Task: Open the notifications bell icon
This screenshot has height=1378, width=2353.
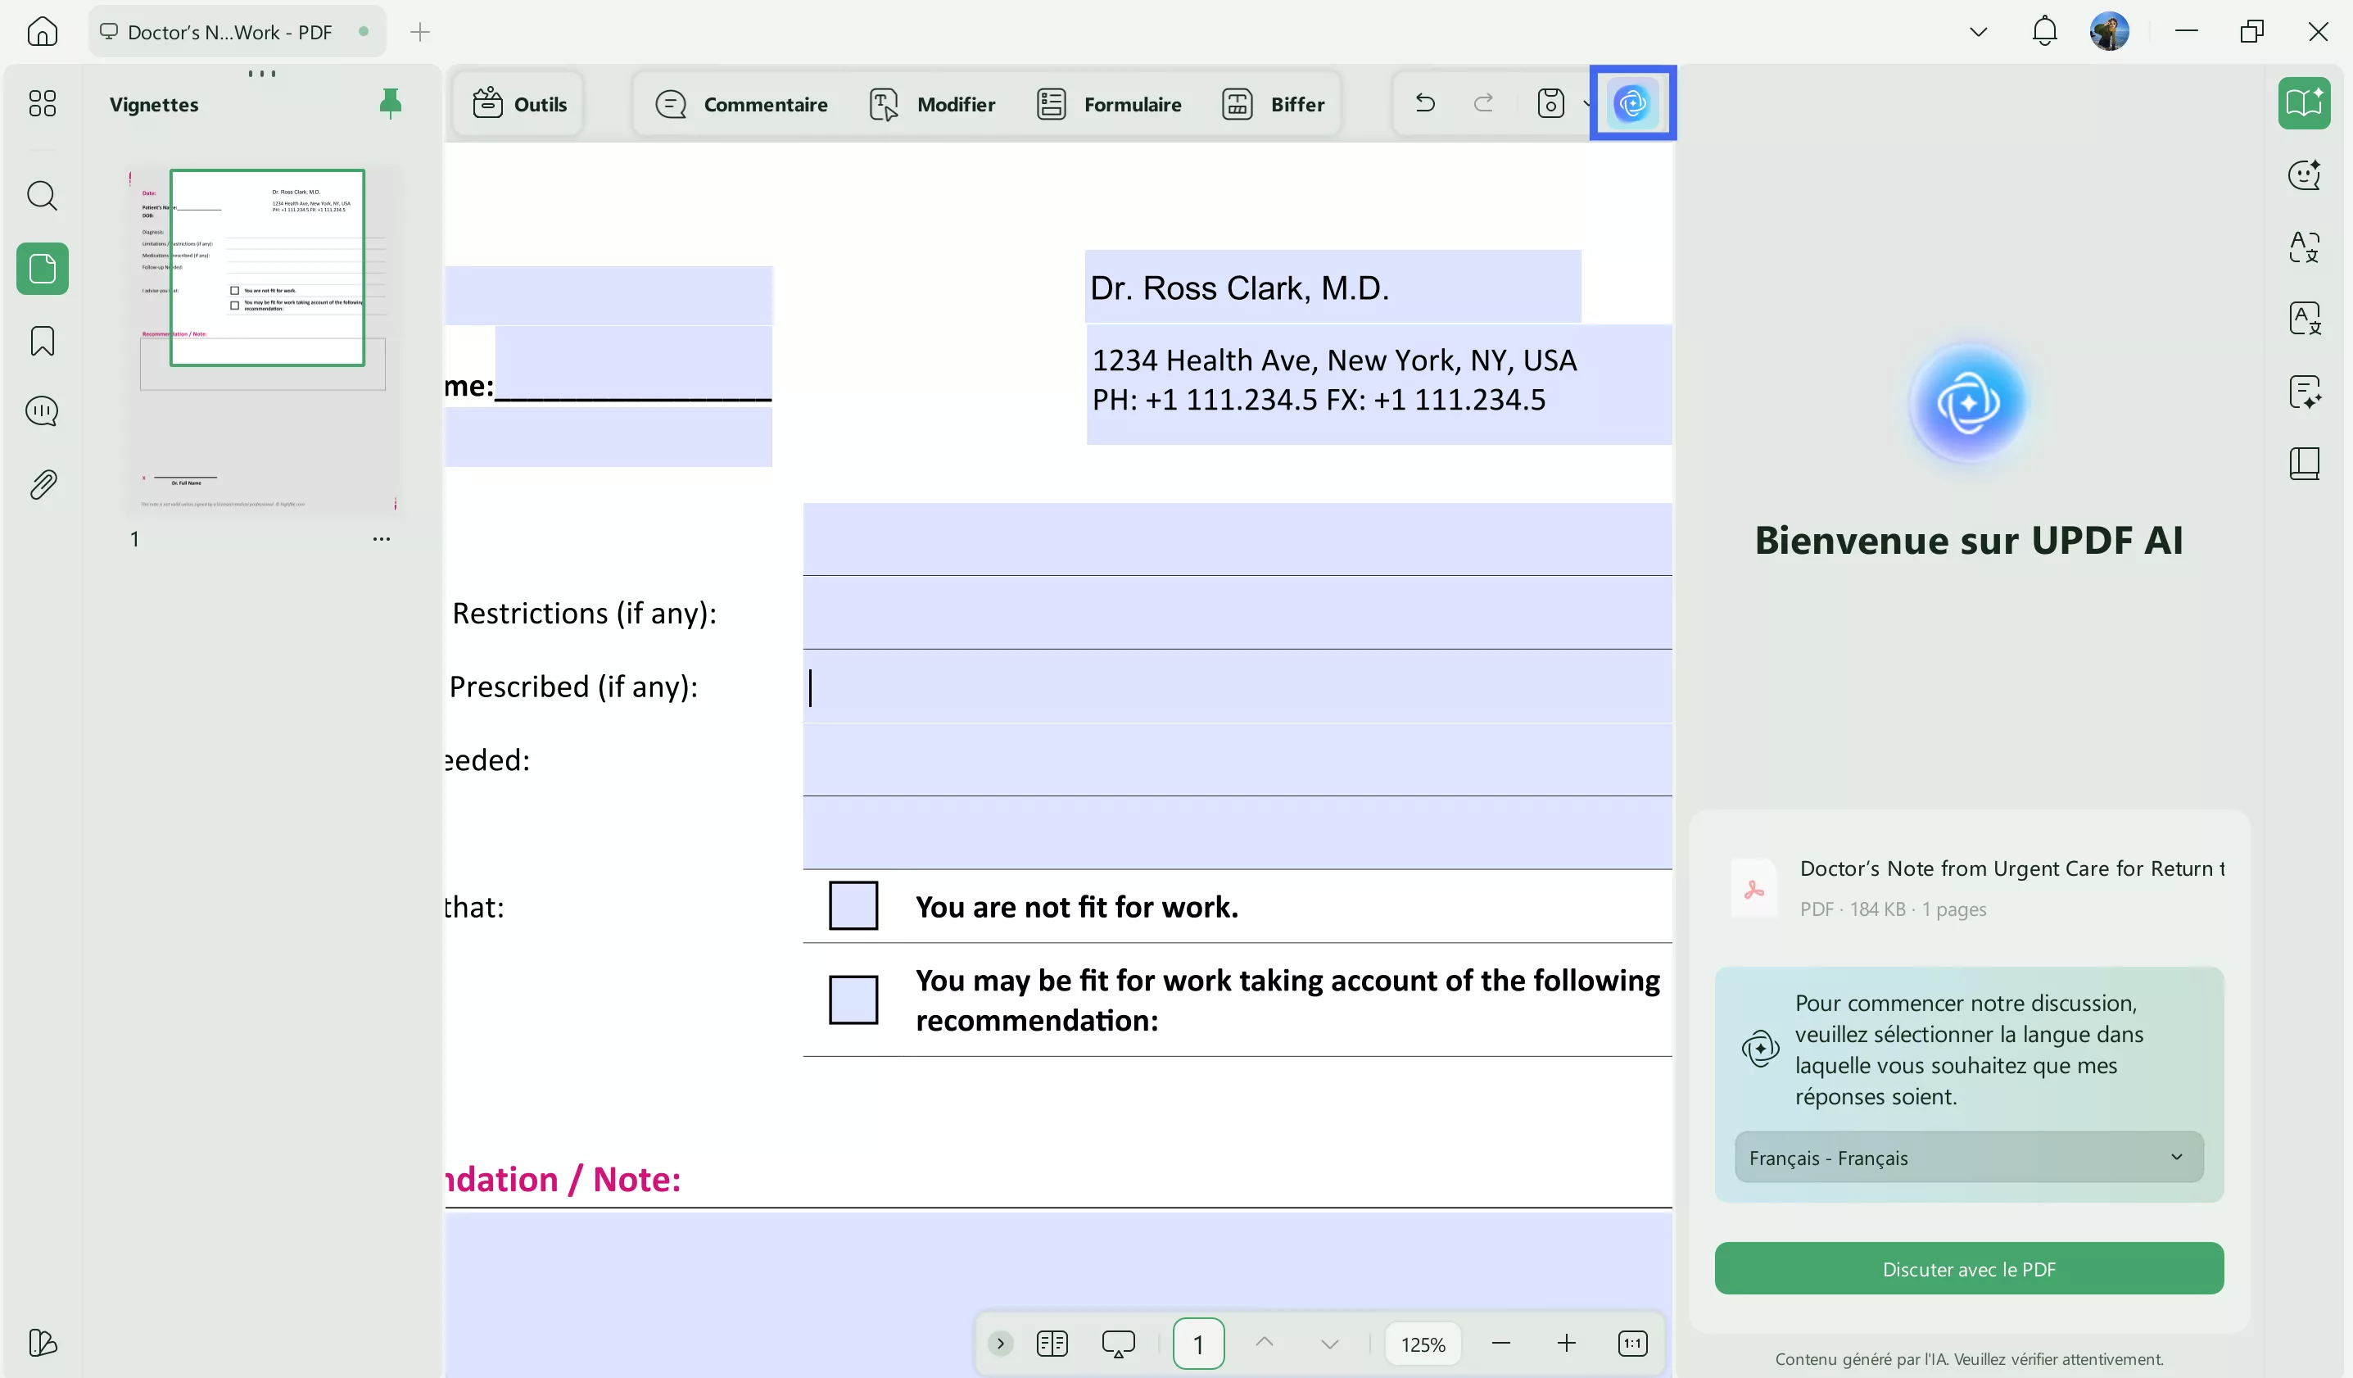Action: pos(2044,32)
